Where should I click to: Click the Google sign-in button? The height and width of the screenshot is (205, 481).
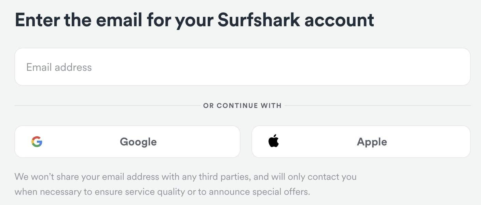click(x=127, y=141)
